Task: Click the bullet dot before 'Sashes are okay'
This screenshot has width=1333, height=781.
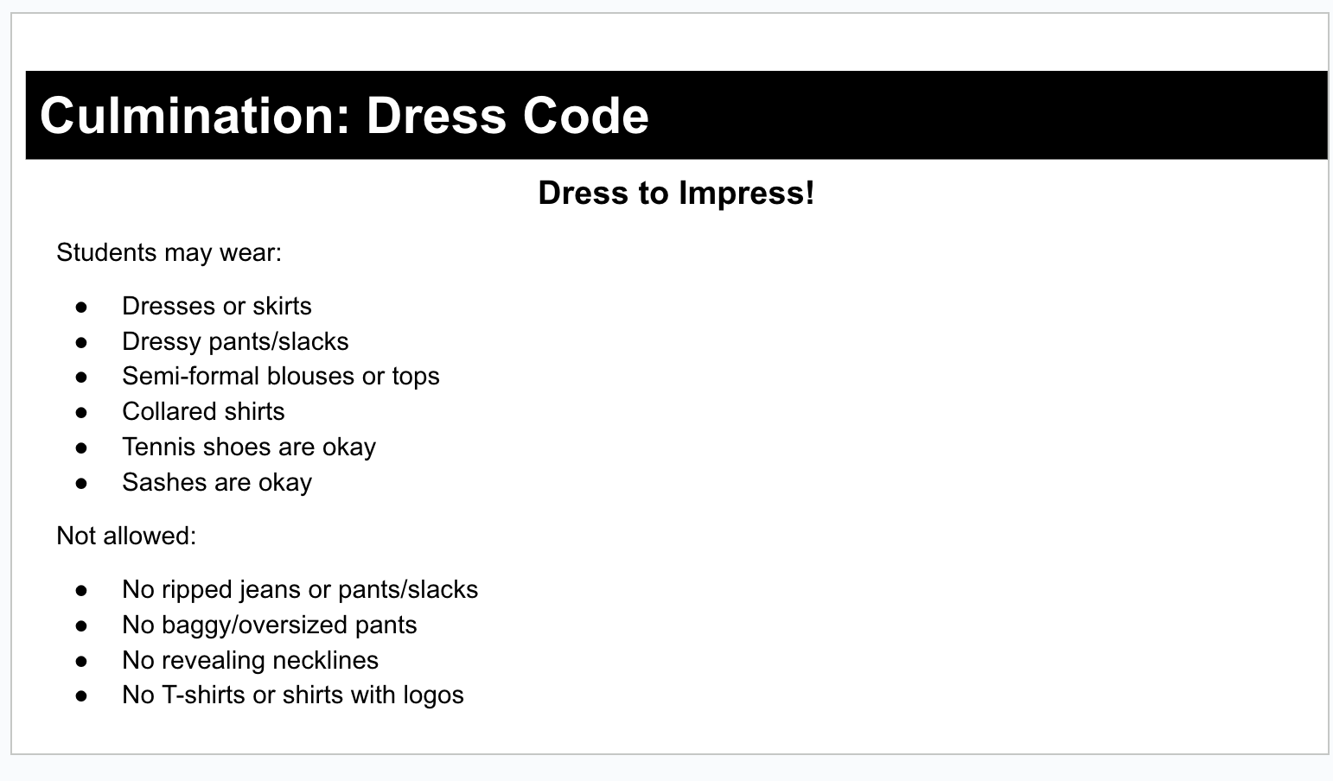Action: [82, 483]
